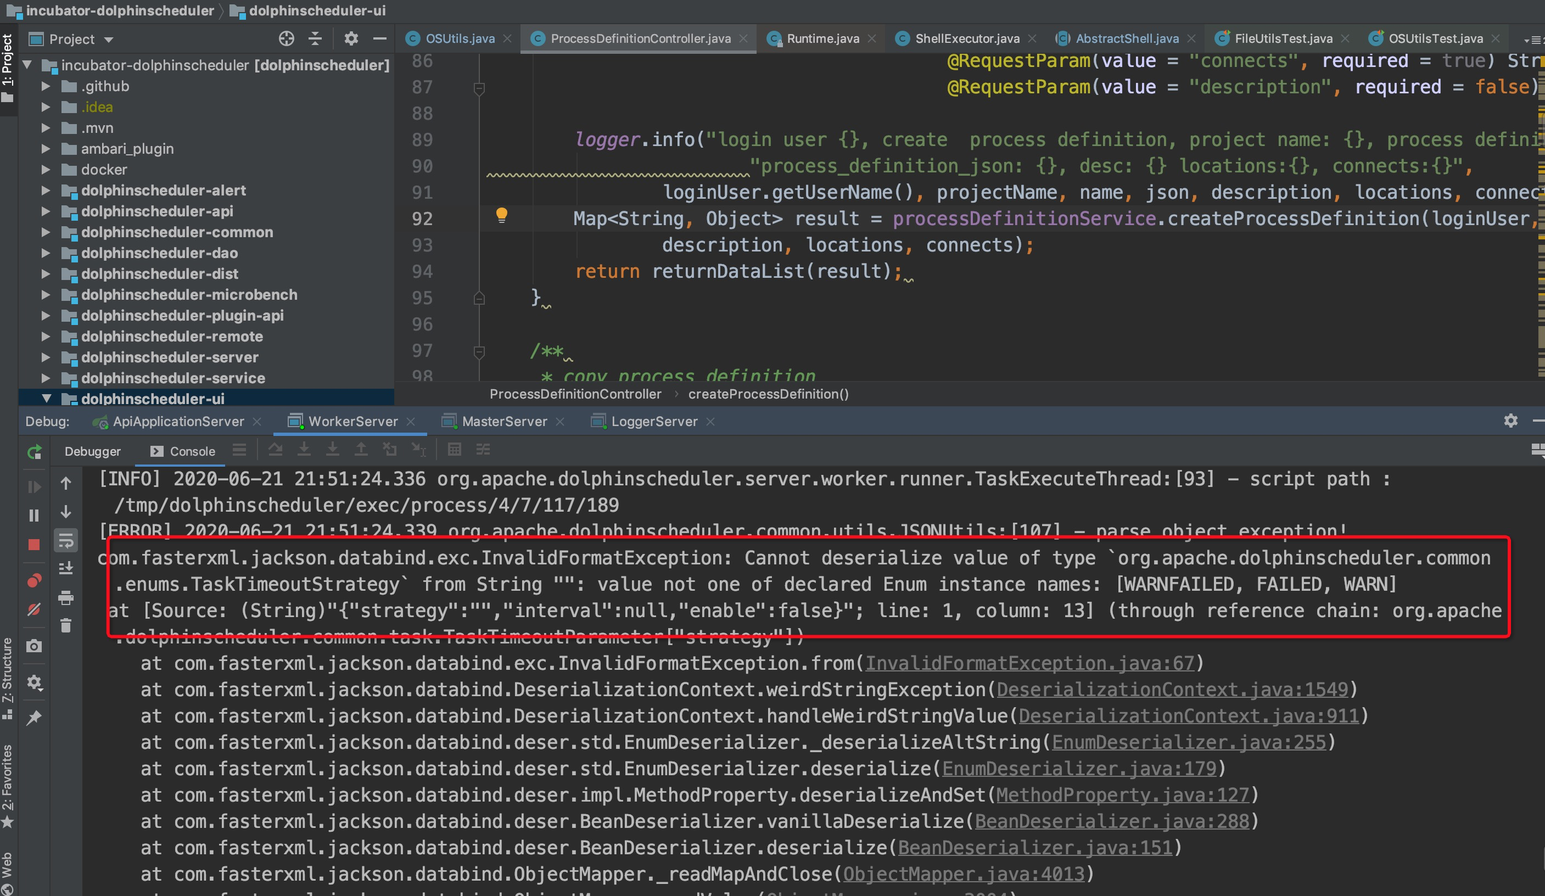
Task: Open View Breakpoints double red circles
Action: point(35,580)
